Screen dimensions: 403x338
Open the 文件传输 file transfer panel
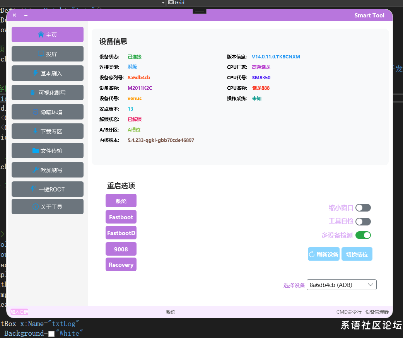(47, 150)
